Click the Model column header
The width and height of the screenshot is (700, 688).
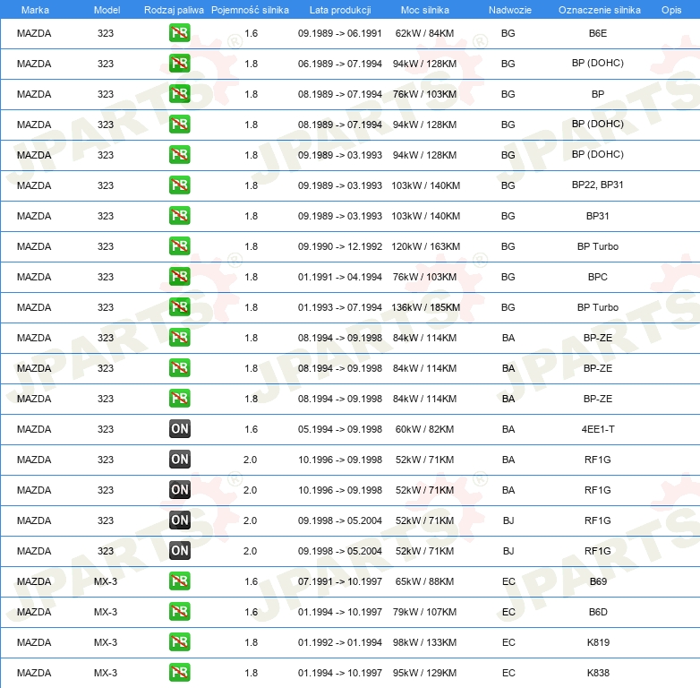(107, 10)
